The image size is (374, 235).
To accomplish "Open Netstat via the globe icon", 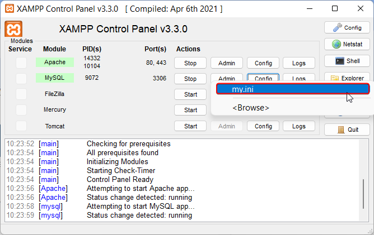I will [x=347, y=44].
